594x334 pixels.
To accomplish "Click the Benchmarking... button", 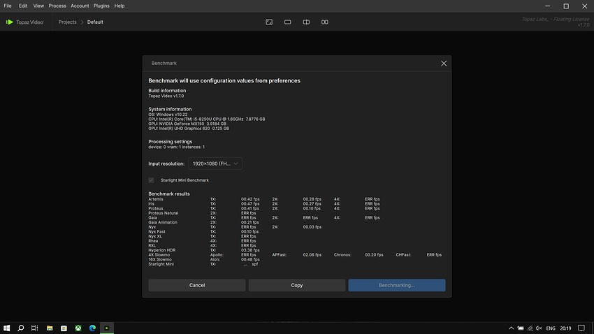I will tap(397, 285).
